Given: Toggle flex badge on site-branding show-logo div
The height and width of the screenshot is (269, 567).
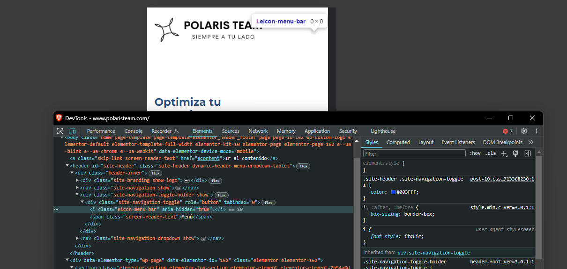Looking at the screenshot, I should tap(215, 181).
